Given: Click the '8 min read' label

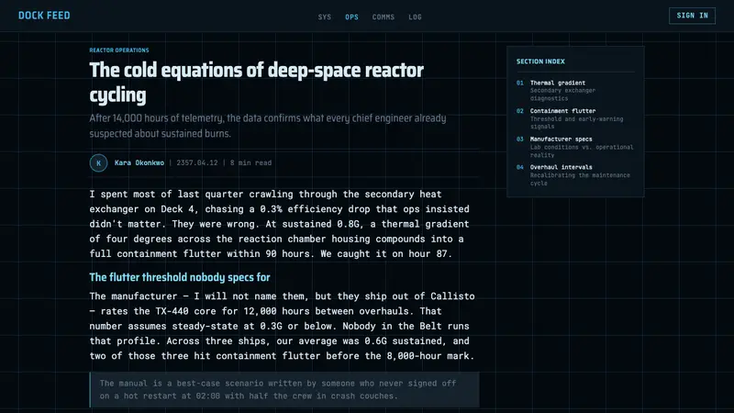Looking at the screenshot, I should pos(250,163).
